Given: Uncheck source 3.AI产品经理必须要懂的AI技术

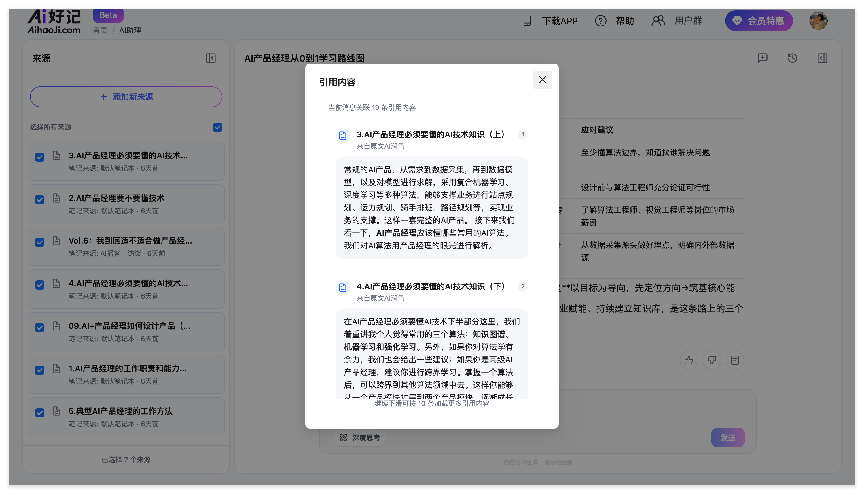Looking at the screenshot, I should click(40, 157).
